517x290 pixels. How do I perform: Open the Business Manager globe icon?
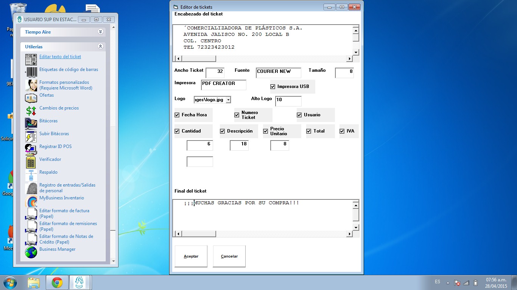(x=31, y=252)
